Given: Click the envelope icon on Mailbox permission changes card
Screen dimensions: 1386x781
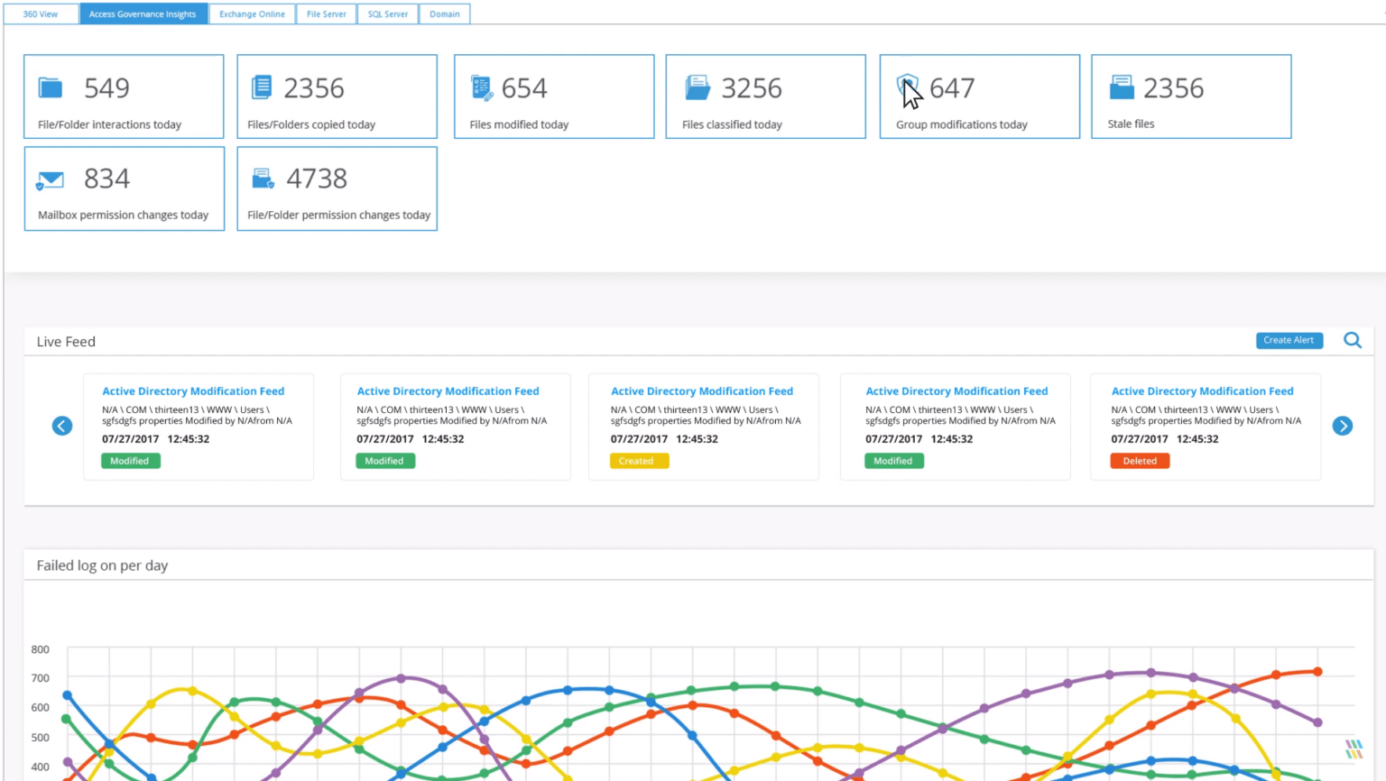Looking at the screenshot, I should (x=51, y=178).
